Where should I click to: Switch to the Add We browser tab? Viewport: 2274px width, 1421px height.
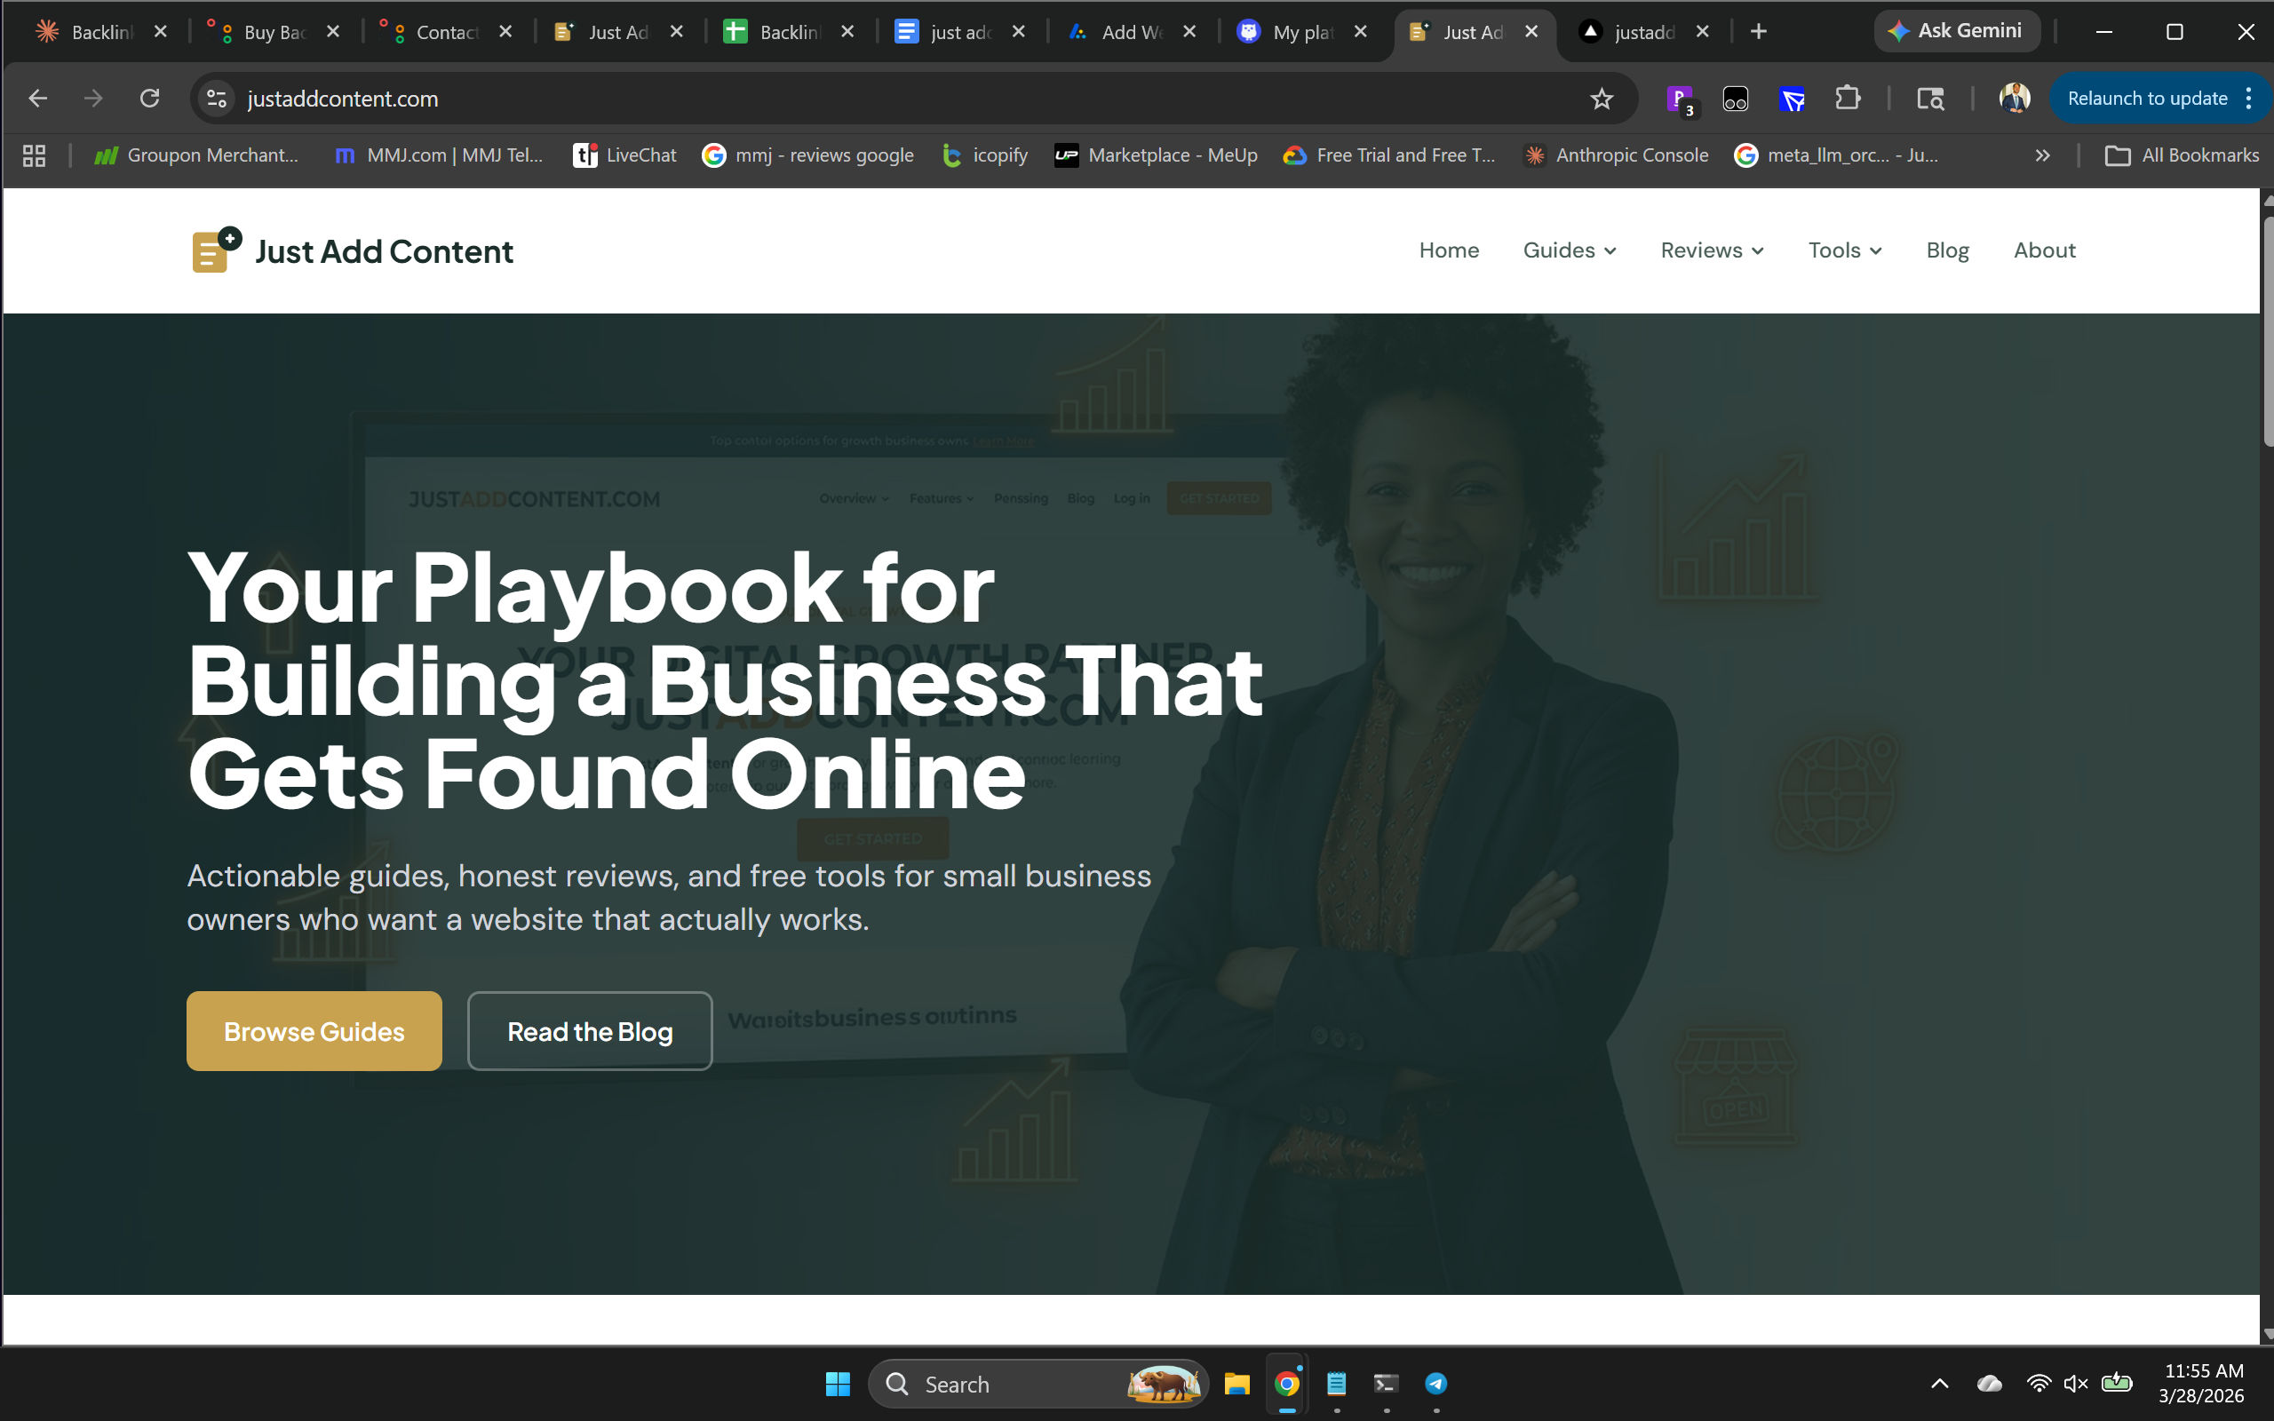[1133, 32]
